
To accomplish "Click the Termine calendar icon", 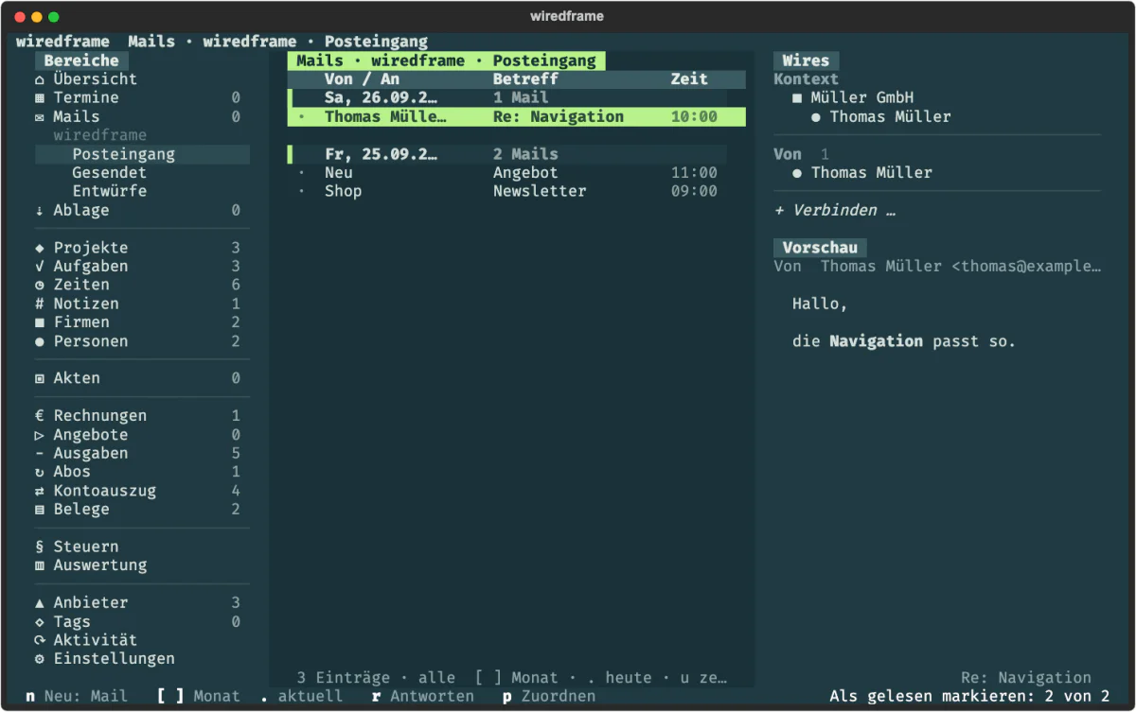I will click(40, 98).
